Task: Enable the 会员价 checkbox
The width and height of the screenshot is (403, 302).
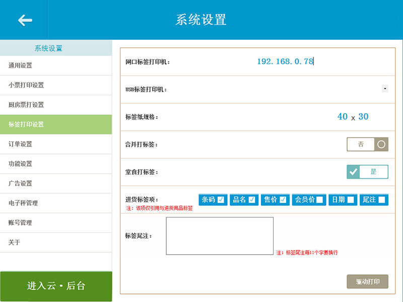Action: 319,200
